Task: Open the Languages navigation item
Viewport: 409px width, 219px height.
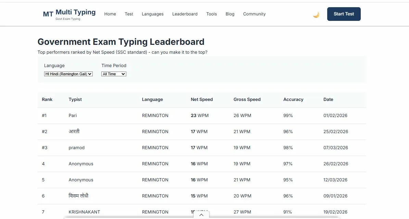Action: [153, 14]
